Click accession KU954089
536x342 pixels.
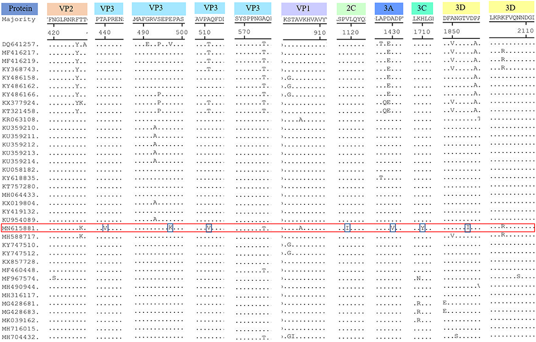pyautogui.click(x=20, y=220)
